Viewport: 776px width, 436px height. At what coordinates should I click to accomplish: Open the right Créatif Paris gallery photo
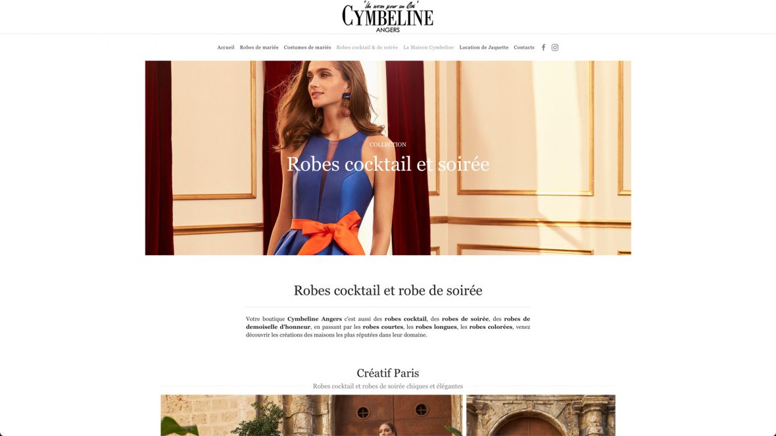click(x=541, y=415)
